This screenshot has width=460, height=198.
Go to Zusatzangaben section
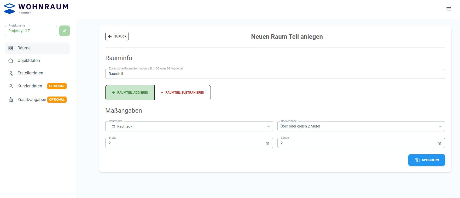(x=37, y=100)
